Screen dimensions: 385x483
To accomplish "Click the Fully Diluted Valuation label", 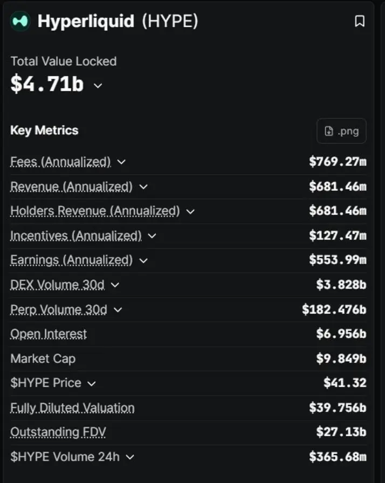I will click(x=72, y=408).
